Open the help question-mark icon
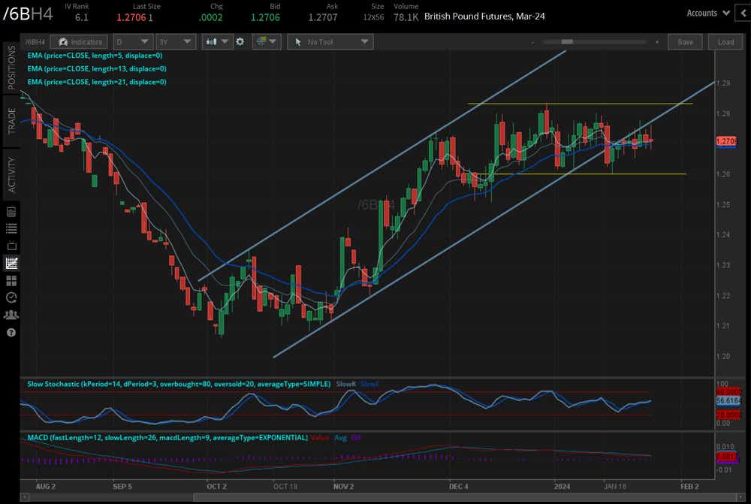Image resolution: width=751 pixels, height=504 pixels. [x=11, y=333]
